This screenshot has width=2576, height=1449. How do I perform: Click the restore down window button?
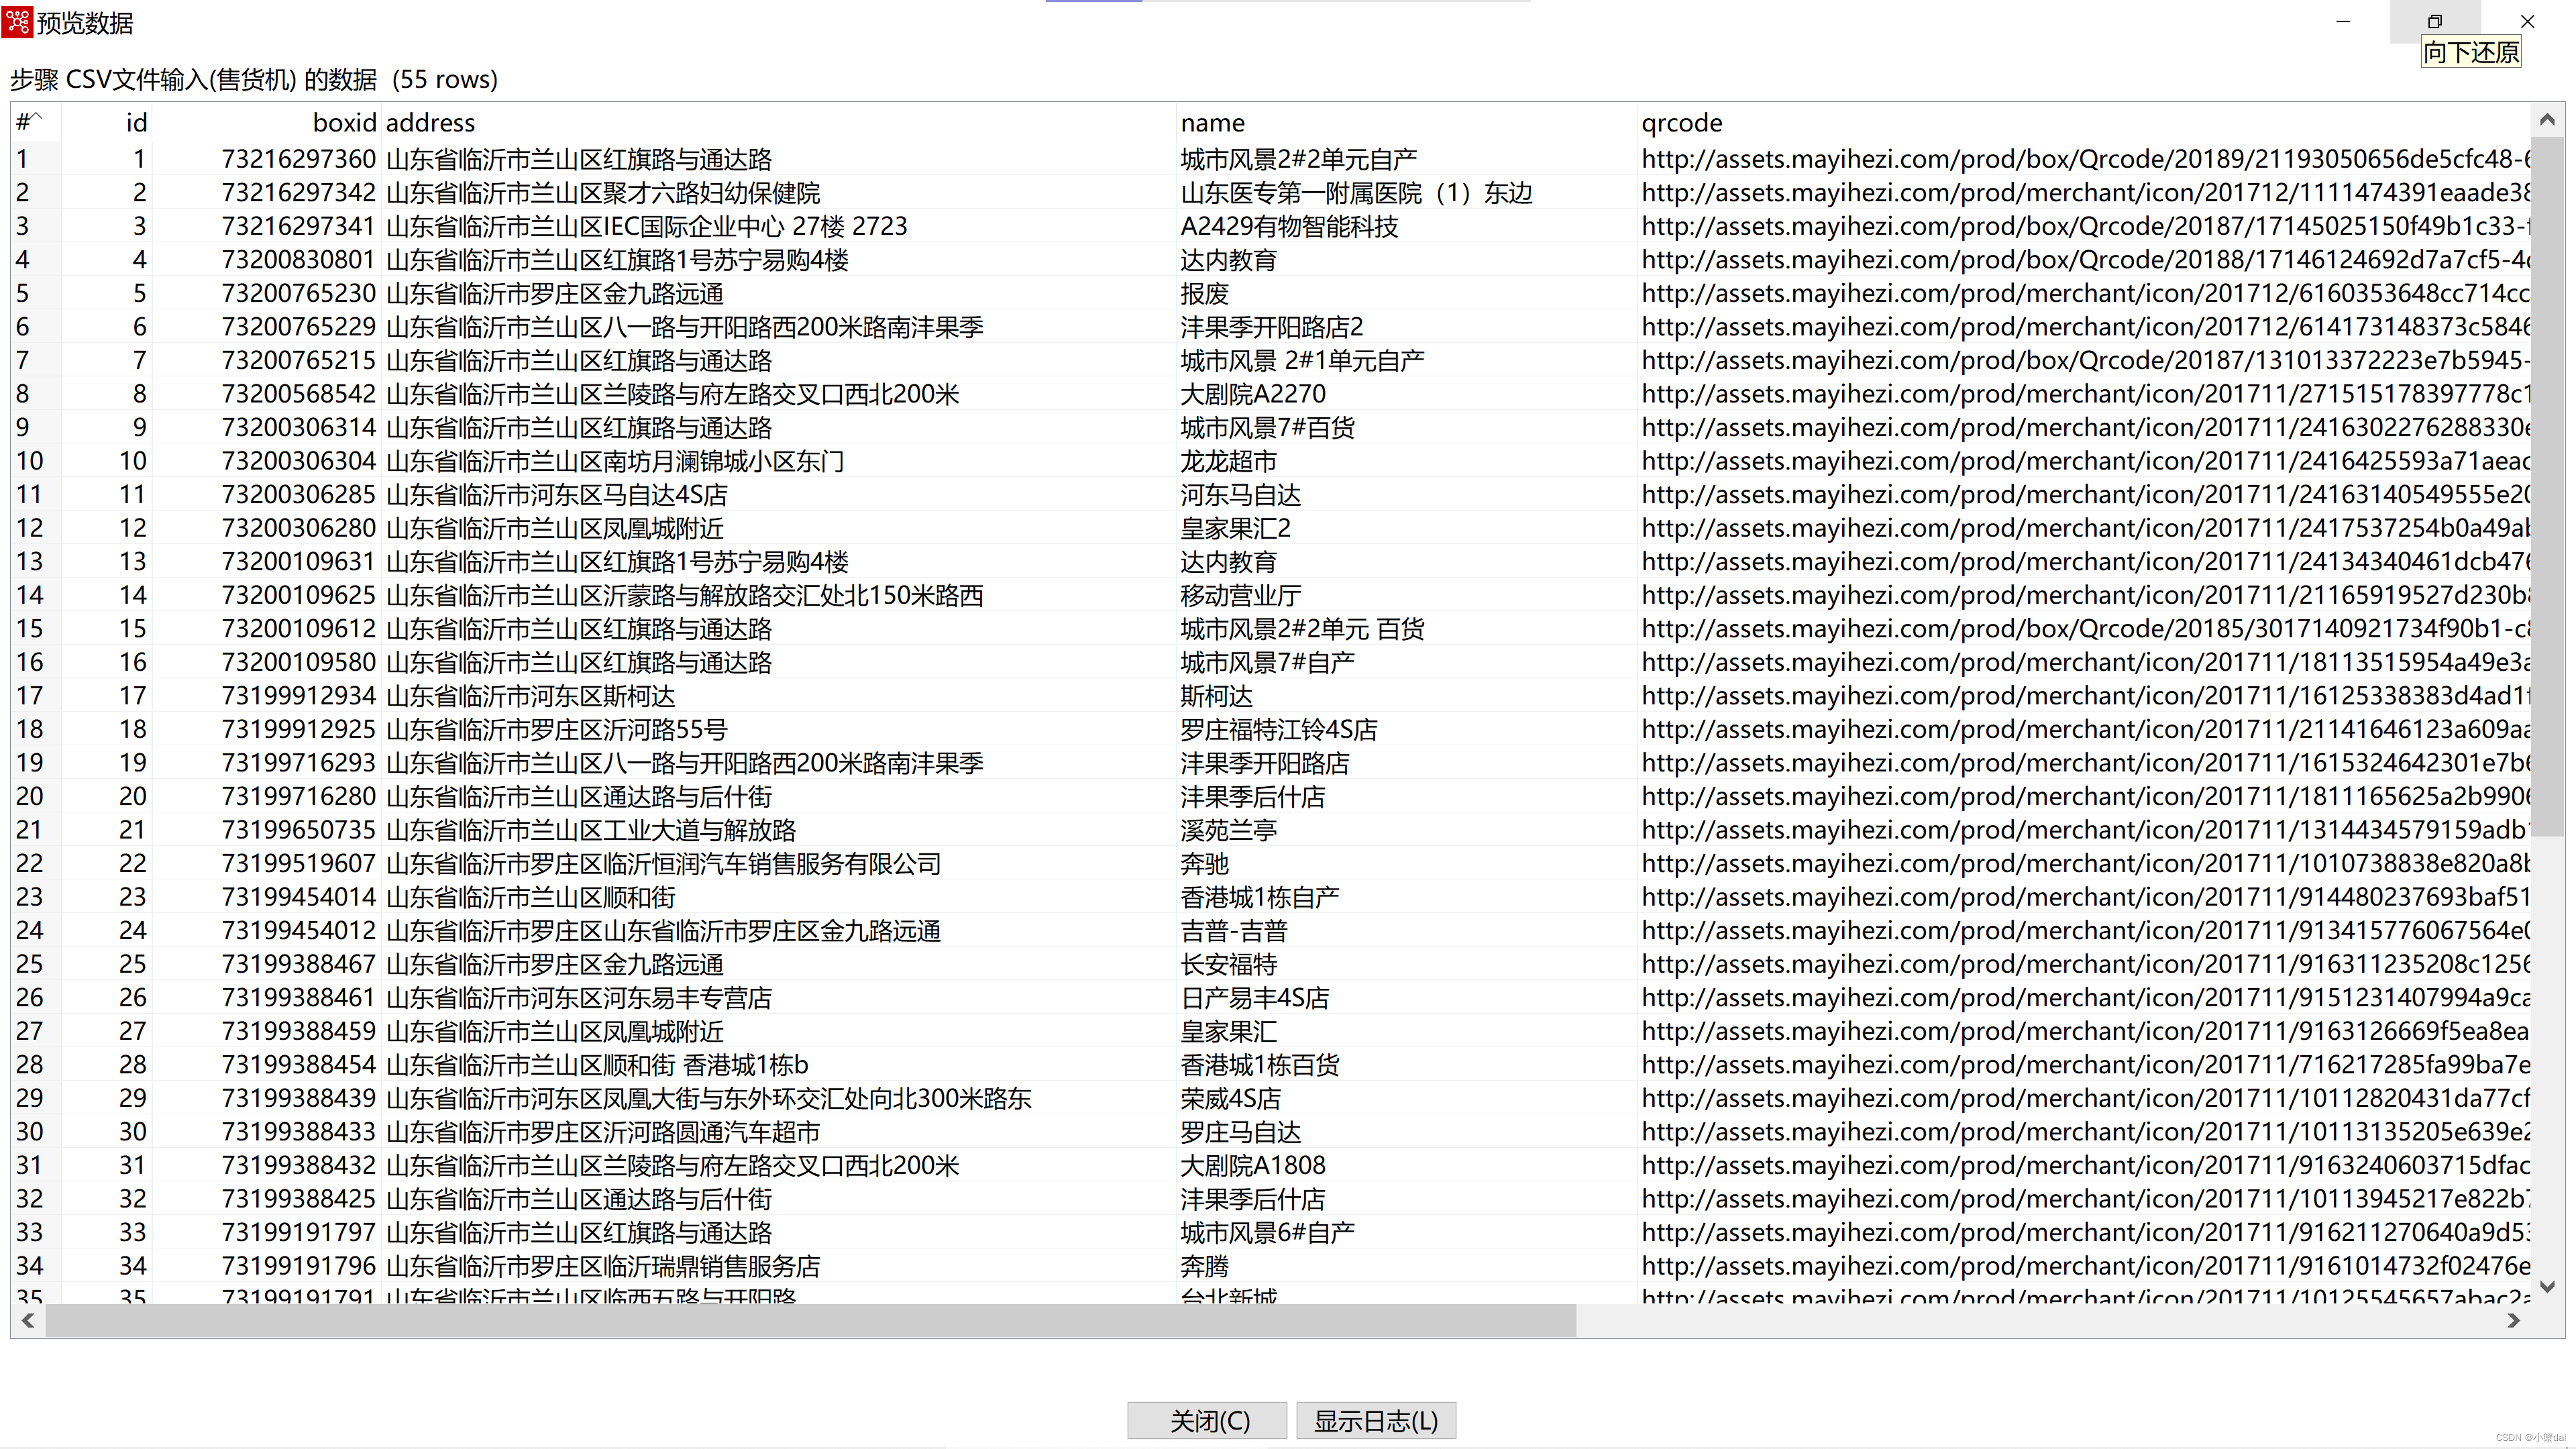2434,21
